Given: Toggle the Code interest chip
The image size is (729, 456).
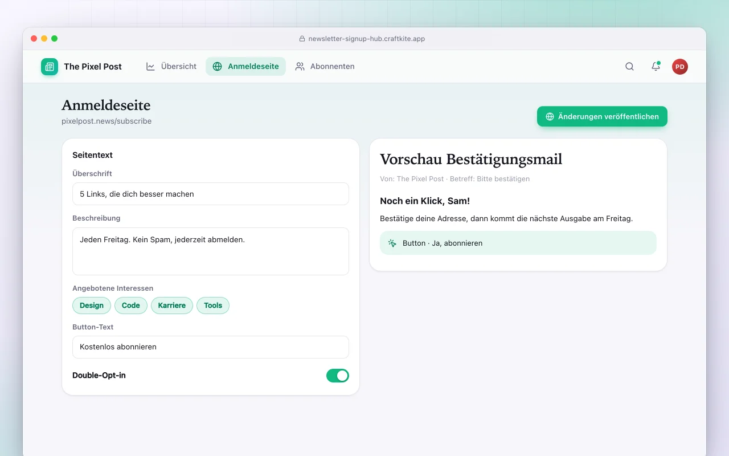Looking at the screenshot, I should [x=131, y=306].
